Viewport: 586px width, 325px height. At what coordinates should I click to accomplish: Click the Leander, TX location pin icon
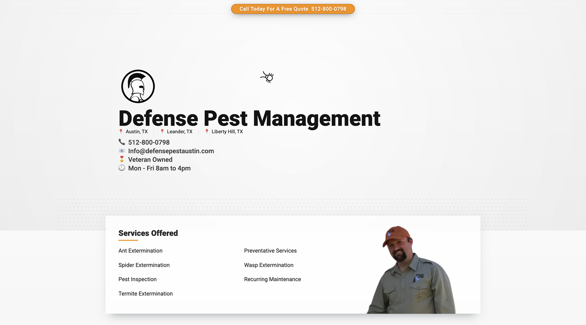[162, 131]
